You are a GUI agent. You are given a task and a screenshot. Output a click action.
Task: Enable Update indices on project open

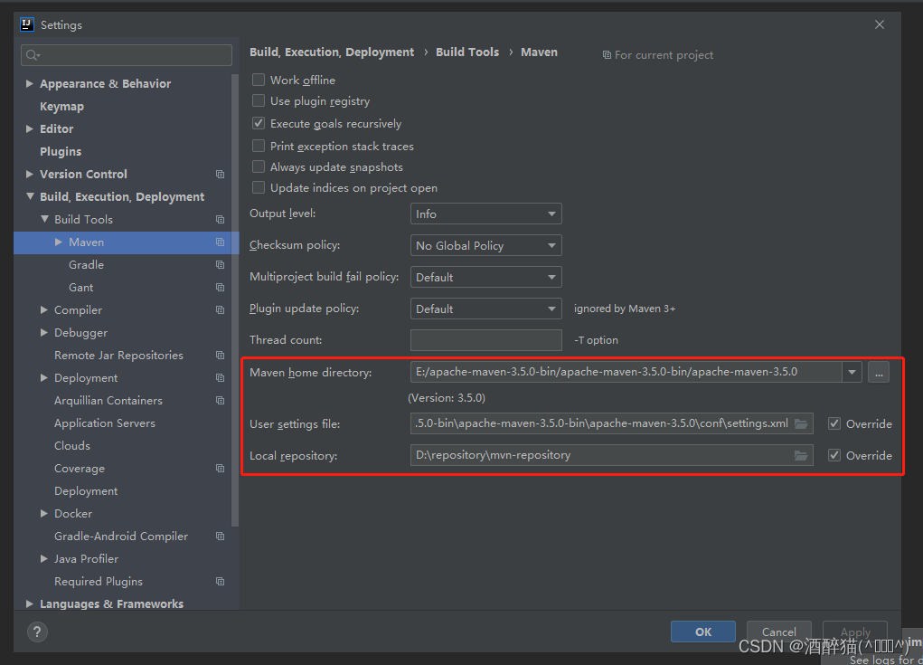tap(259, 187)
